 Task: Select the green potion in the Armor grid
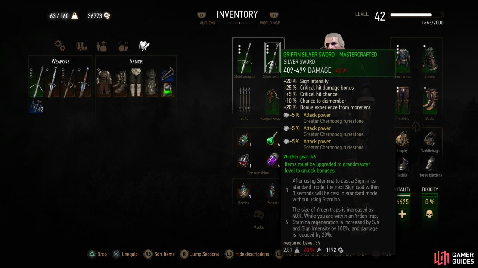tap(168, 90)
